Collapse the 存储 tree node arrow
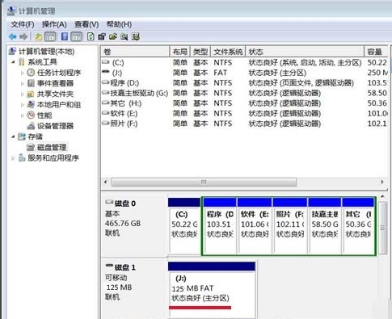The width and height of the screenshot is (392, 319). point(13,136)
